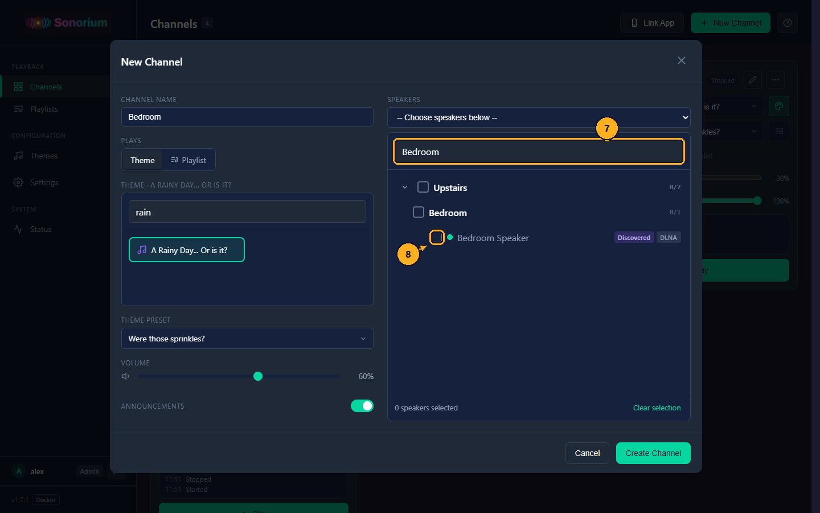Check the Bedroom Speaker checkbox

437,237
